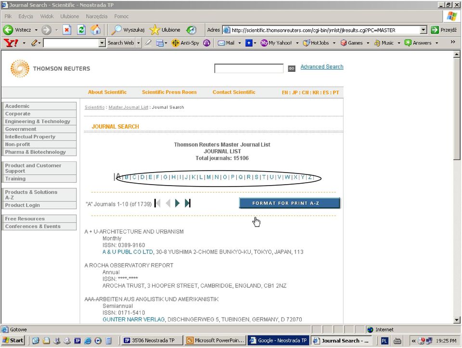Open the Widok menu
This screenshot has height=348, width=462.
click(47, 16)
